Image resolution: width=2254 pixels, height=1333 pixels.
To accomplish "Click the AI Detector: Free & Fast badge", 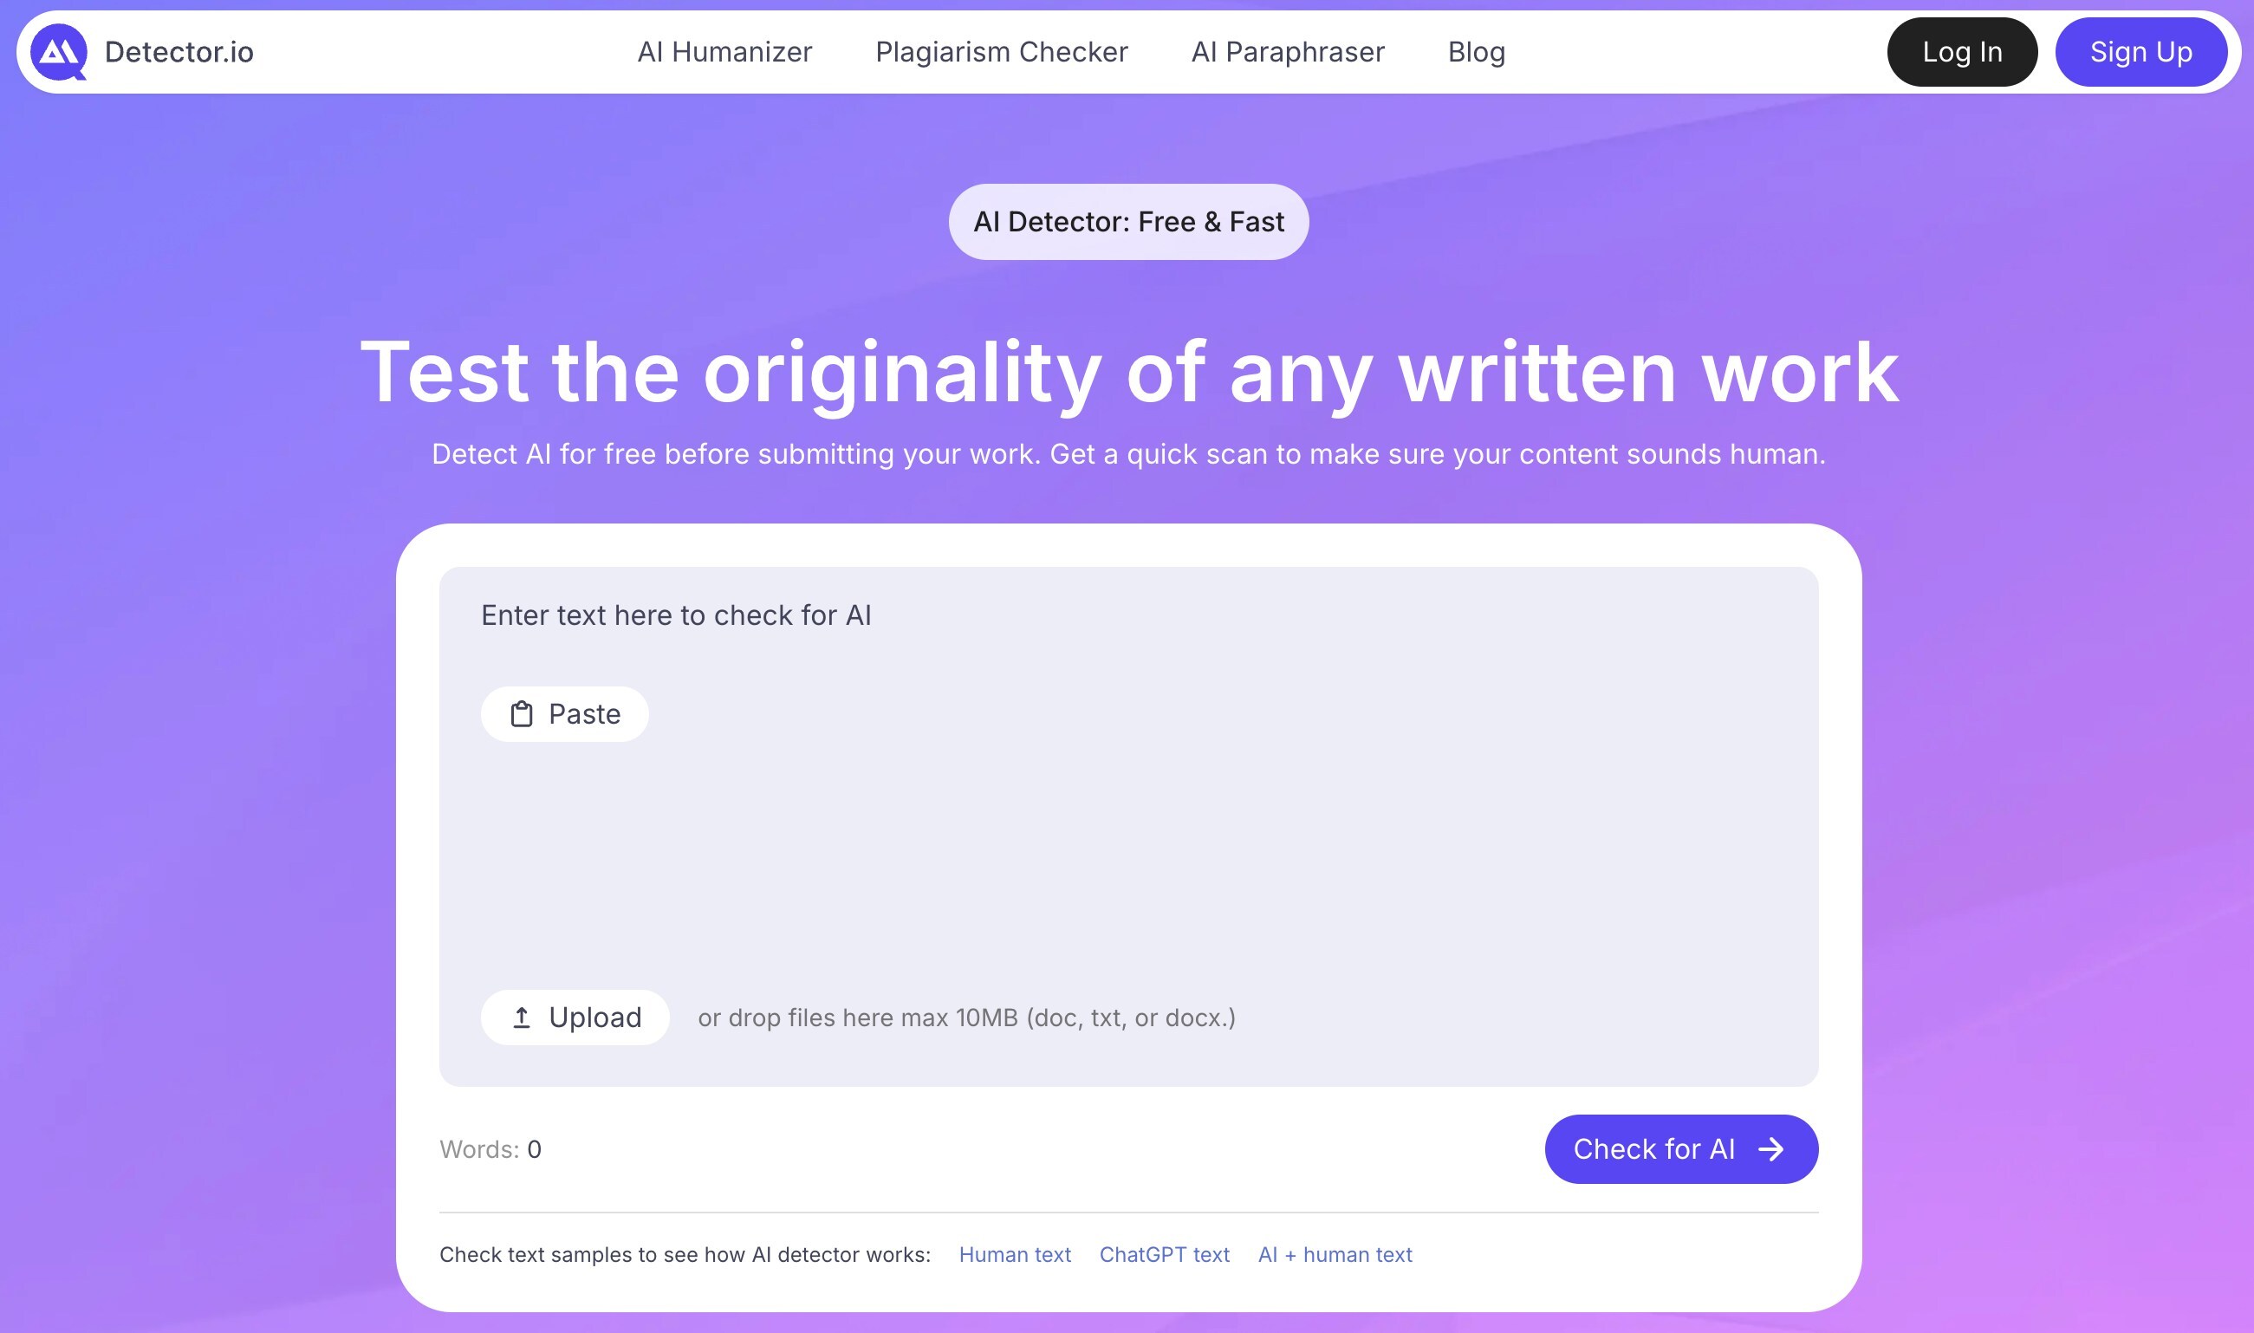I will 1128,222.
